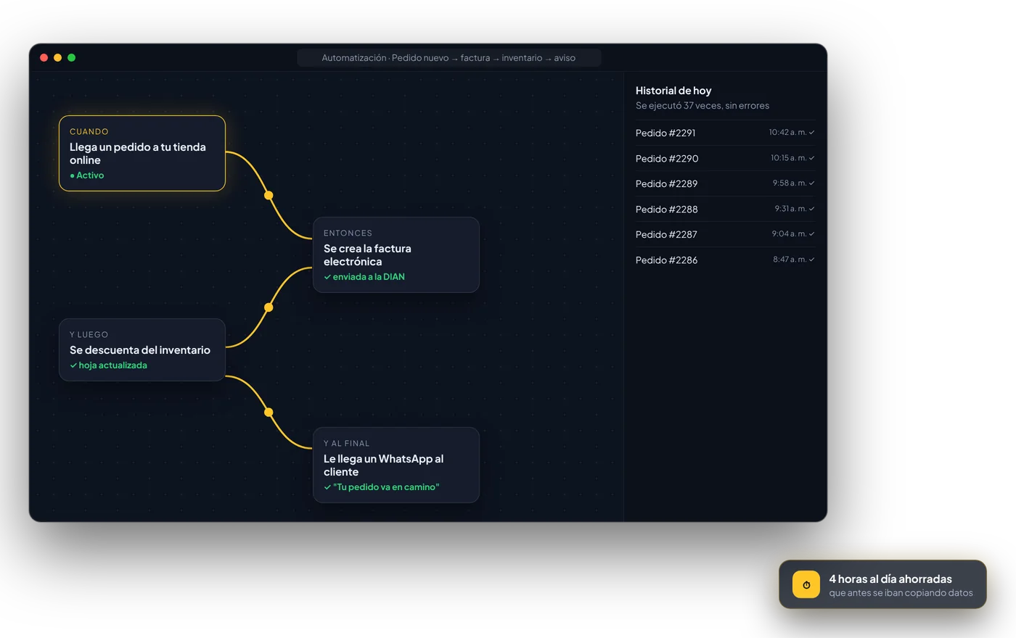Open the "Le llega un WhatsApp al cliente" step node
The width and height of the screenshot is (1016, 638).
[396, 465]
